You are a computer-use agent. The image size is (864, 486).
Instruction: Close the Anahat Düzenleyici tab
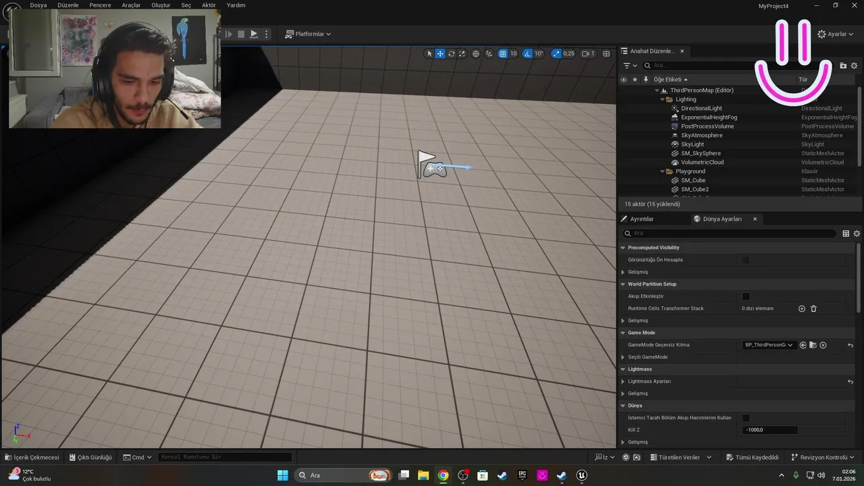point(682,51)
